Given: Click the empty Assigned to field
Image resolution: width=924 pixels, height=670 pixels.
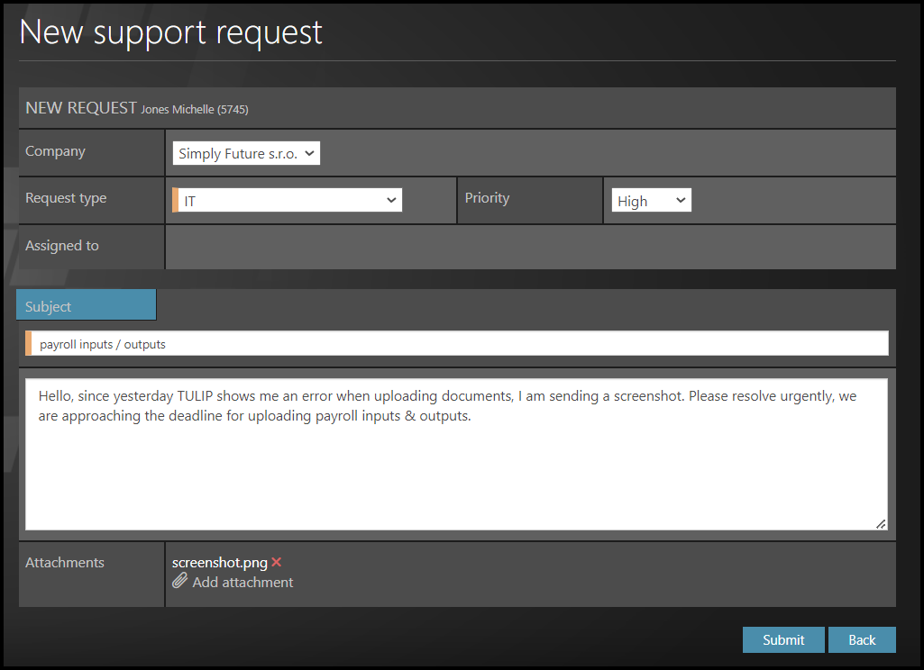Looking at the screenshot, I should click(530, 247).
